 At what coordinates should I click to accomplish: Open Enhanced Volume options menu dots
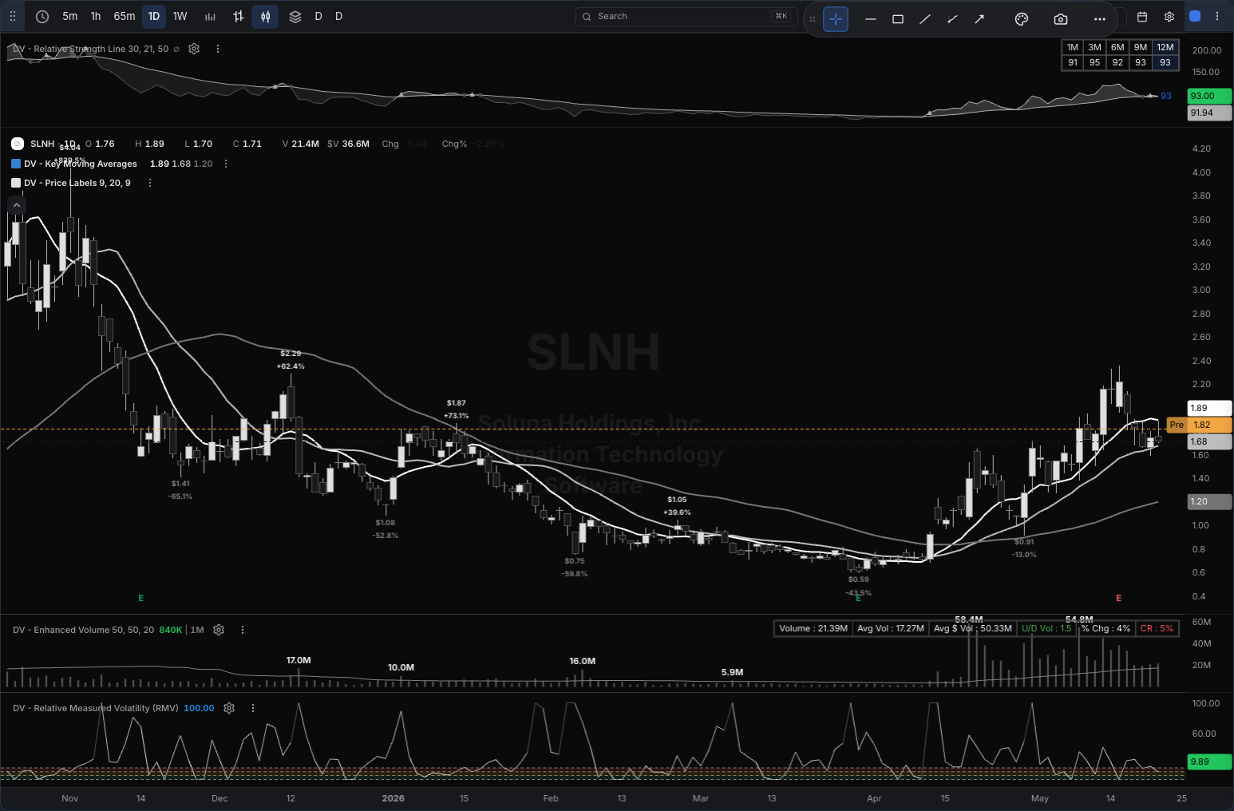(243, 630)
